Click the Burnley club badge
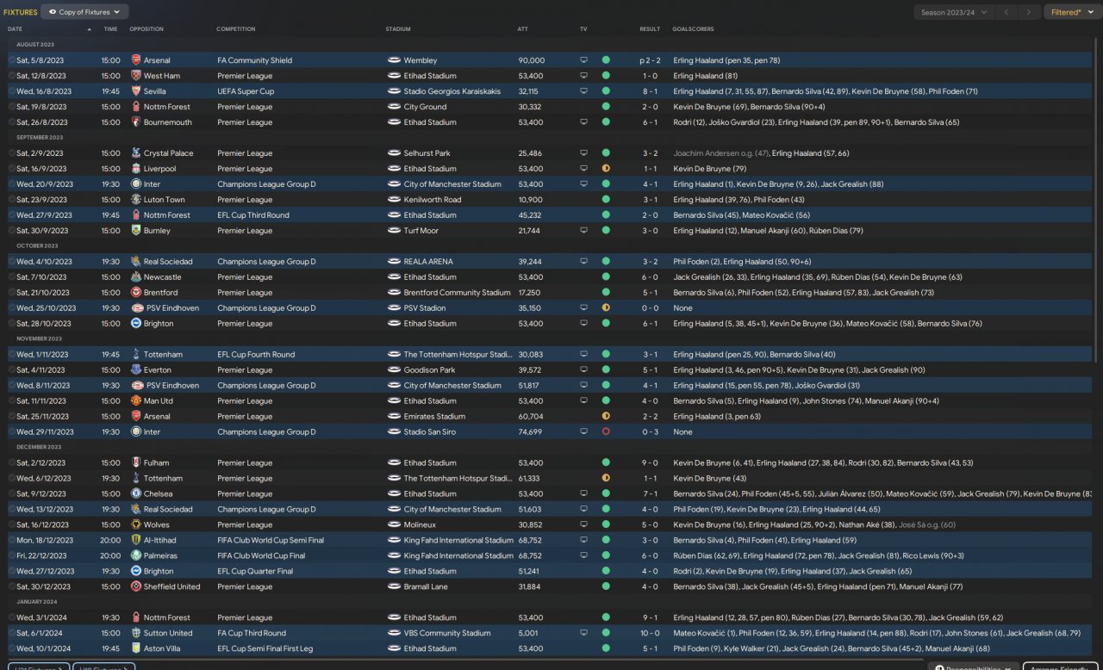 pos(135,231)
